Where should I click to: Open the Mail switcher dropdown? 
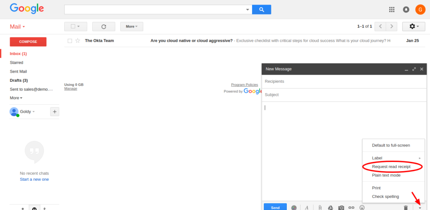pyautogui.click(x=17, y=27)
